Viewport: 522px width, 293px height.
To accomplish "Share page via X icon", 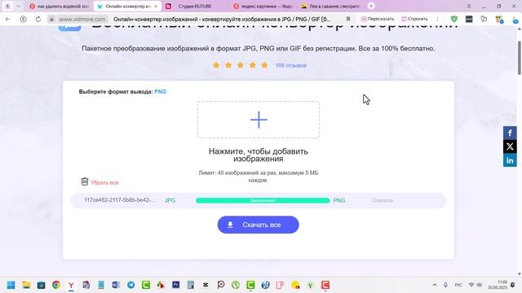I will tap(510, 146).
